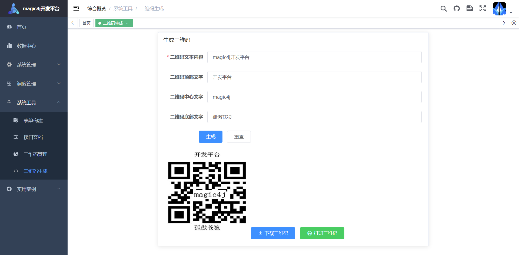
Task: Select 二维码管理 menu item
Action: (34, 154)
